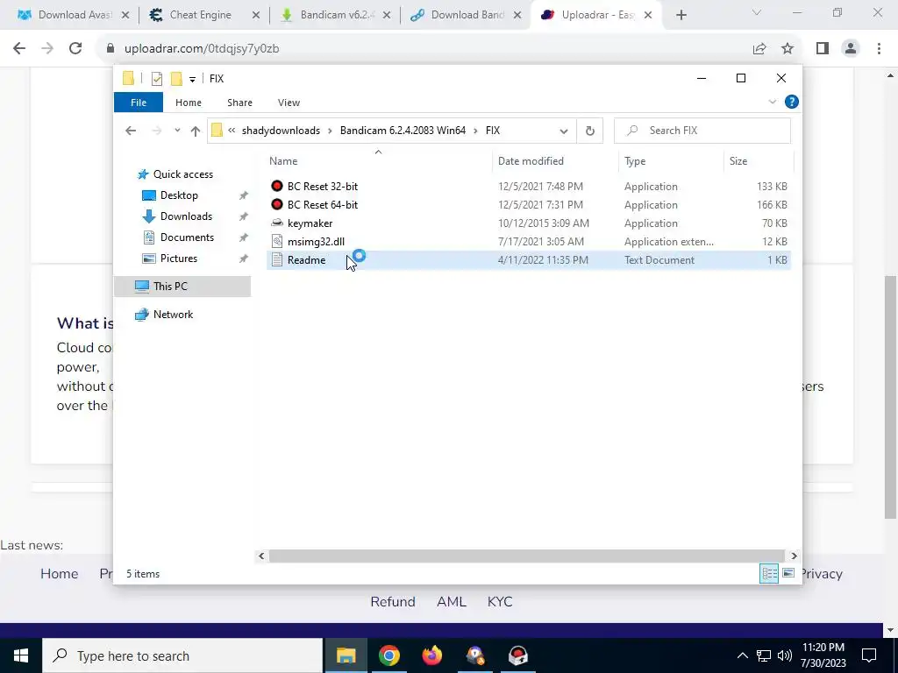The image size is (898, 673).
Task: Sort files by Size column header
Action: [759, 161]
